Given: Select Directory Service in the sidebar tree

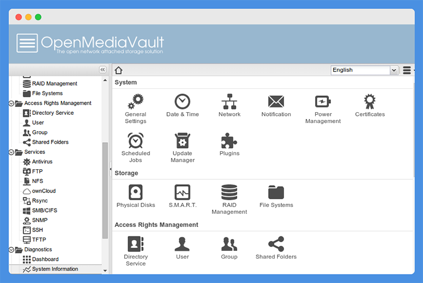Looking at the screenshot, I should (x=48, y=113).
